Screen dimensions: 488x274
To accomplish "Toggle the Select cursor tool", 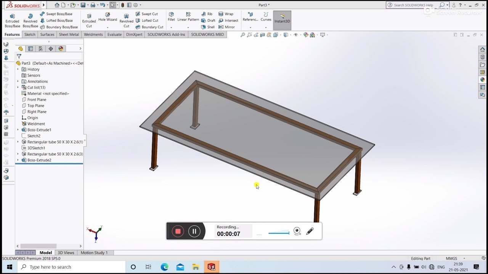I will (112, 5).
